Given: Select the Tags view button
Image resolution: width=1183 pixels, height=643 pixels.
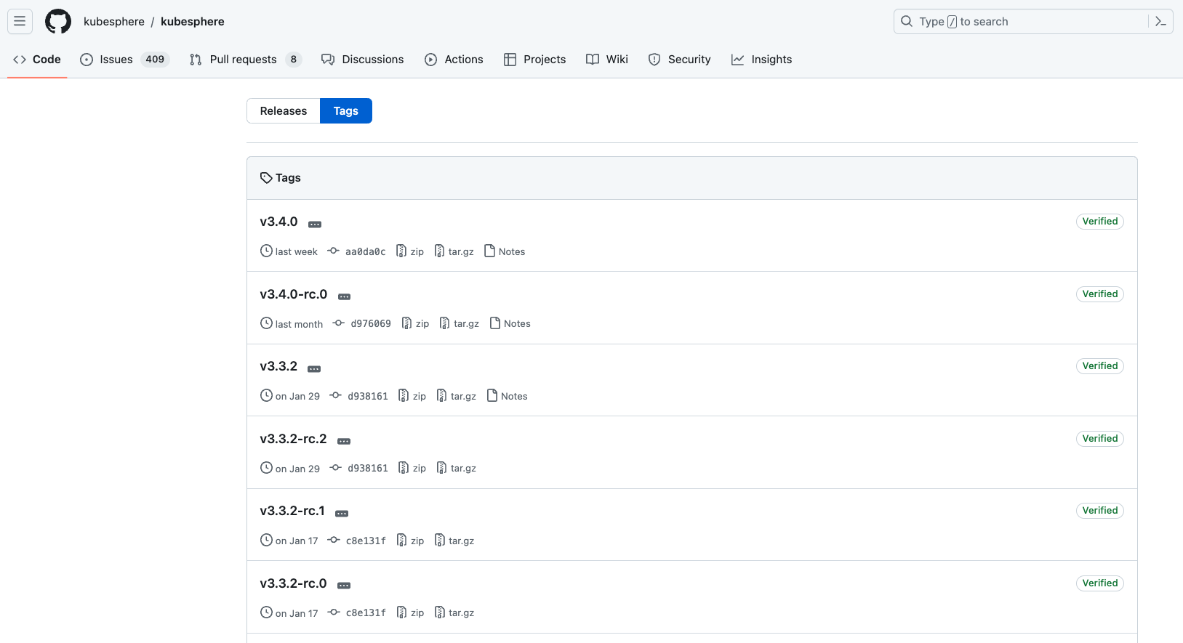Looking at the screenshot, I should [x=346, y=111].
